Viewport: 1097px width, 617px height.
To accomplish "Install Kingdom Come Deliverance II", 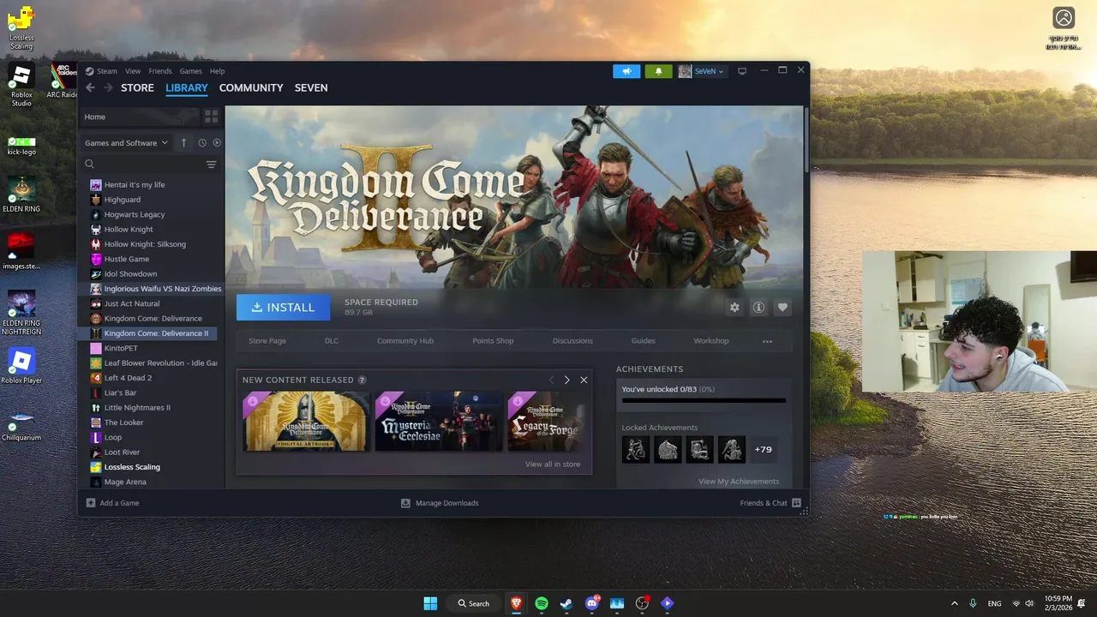I will click(283, 308).
